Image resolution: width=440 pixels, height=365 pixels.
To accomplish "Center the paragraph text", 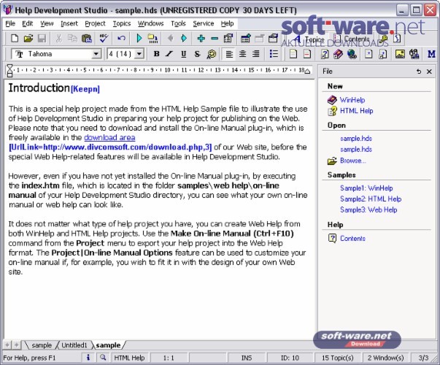I will [x=242, y=53].
